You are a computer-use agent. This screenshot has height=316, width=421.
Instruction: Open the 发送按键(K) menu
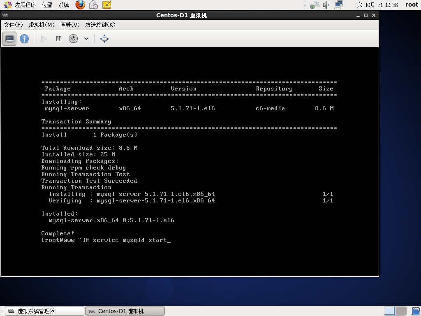[100, 25]
